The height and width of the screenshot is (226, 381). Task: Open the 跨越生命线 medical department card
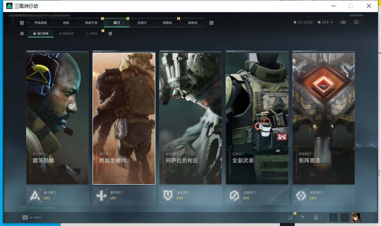[124, 119]
